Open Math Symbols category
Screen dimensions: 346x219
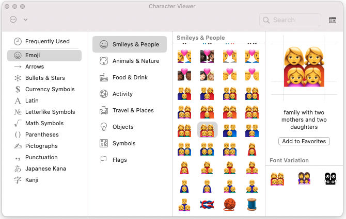[44, 123]
